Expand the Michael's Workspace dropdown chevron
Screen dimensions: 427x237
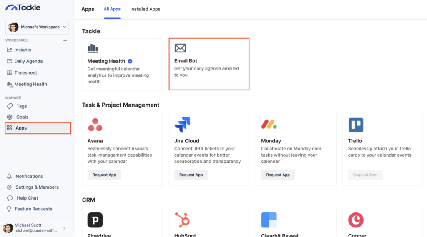(x=65, y=27)
